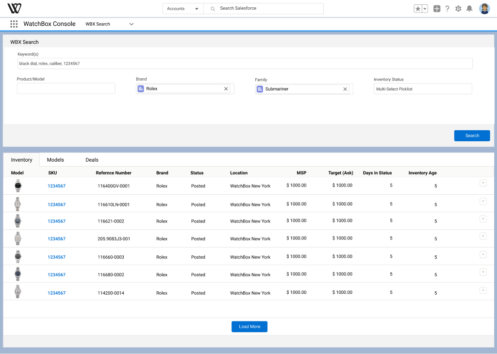Click watch thumbnail in 116400GV-0001 row
The height and width of the screenshot is (354, 497).
click(18, 186)
